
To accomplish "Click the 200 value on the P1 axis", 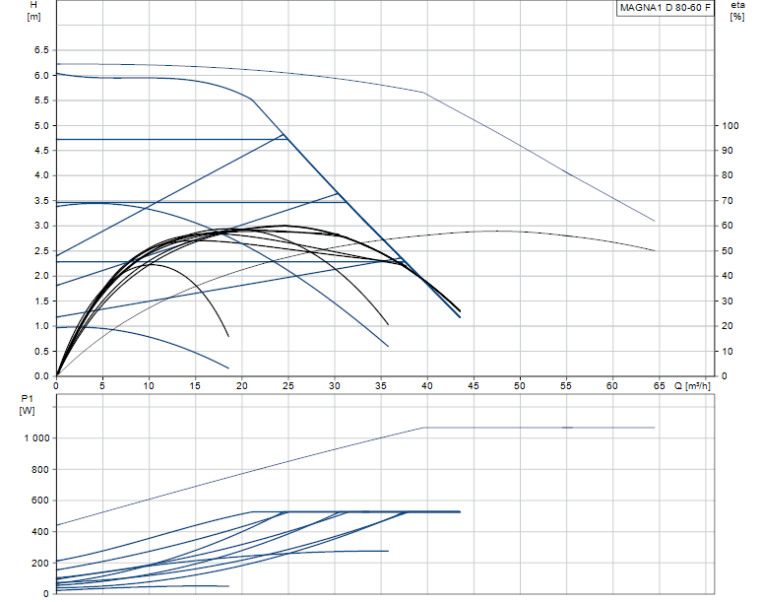I will (x=40, y=564).
